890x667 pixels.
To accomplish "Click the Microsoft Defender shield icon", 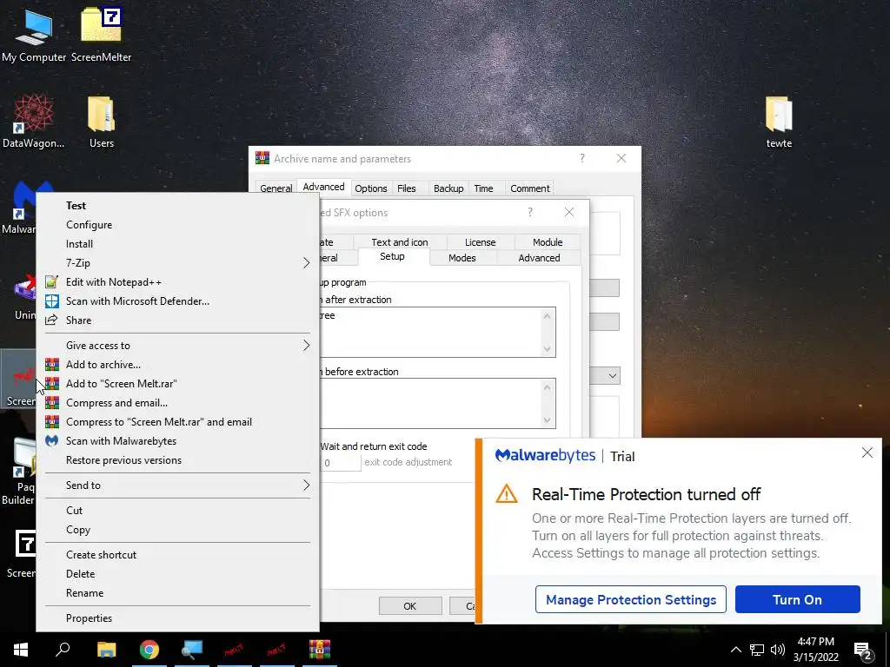I will click(x=51, y=301).
